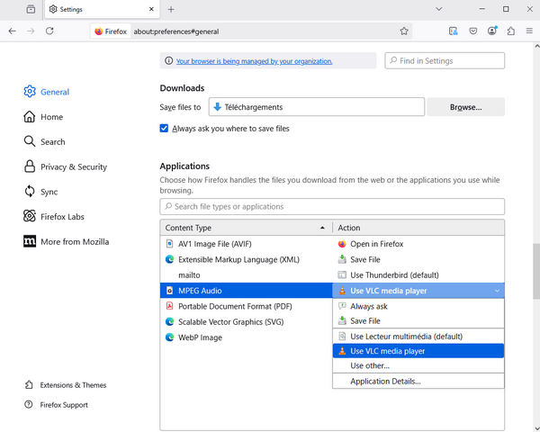Select the AV1 Image File (AVIF) row

(x=247, y=244)
